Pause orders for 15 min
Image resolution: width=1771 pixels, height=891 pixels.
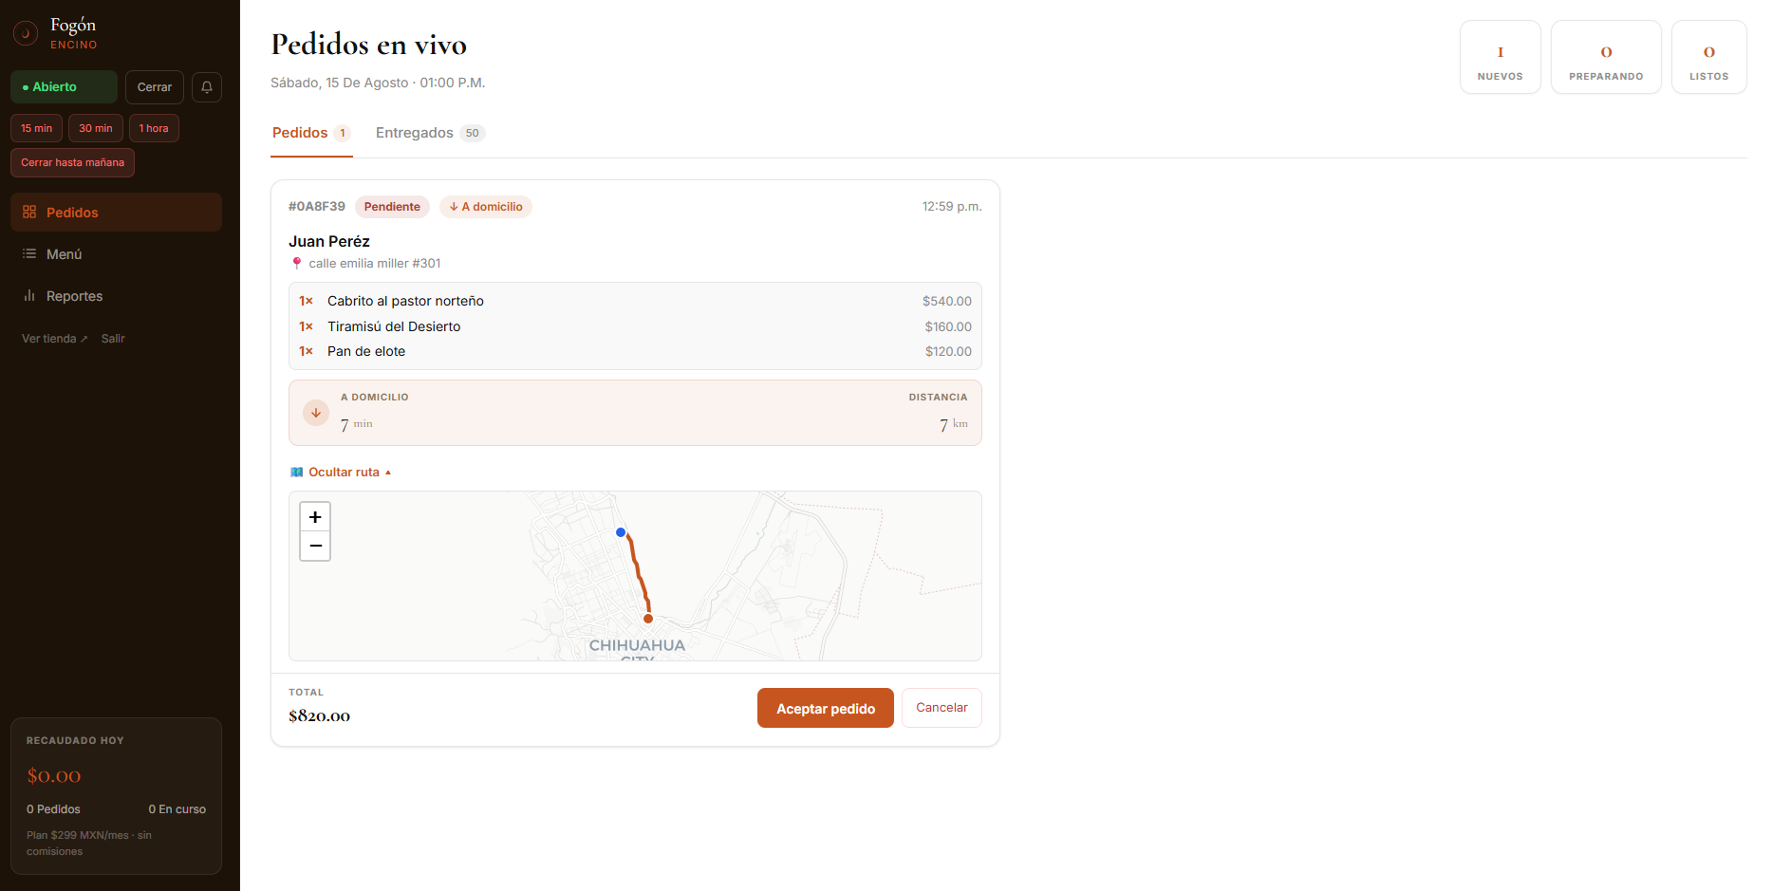pos(37,128)
